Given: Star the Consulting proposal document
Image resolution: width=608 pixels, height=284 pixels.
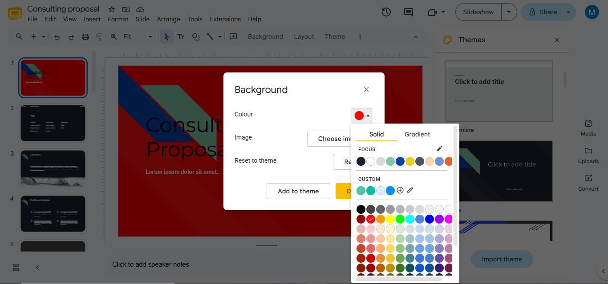Looking at the screenshot, I should [x=112, y=9].
